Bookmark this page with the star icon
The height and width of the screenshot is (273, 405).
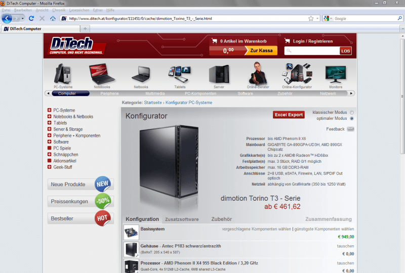(311, 18)
